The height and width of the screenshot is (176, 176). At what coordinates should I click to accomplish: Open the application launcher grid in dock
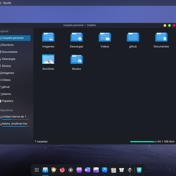[x=37, y=170]
